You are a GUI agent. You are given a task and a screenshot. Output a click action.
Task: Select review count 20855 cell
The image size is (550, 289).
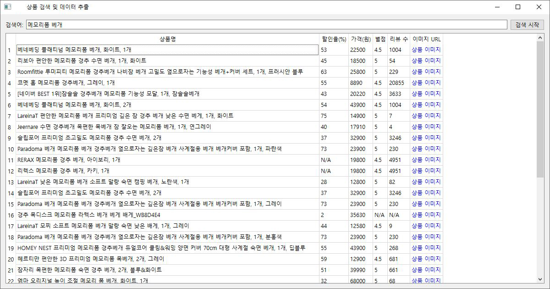399,83
